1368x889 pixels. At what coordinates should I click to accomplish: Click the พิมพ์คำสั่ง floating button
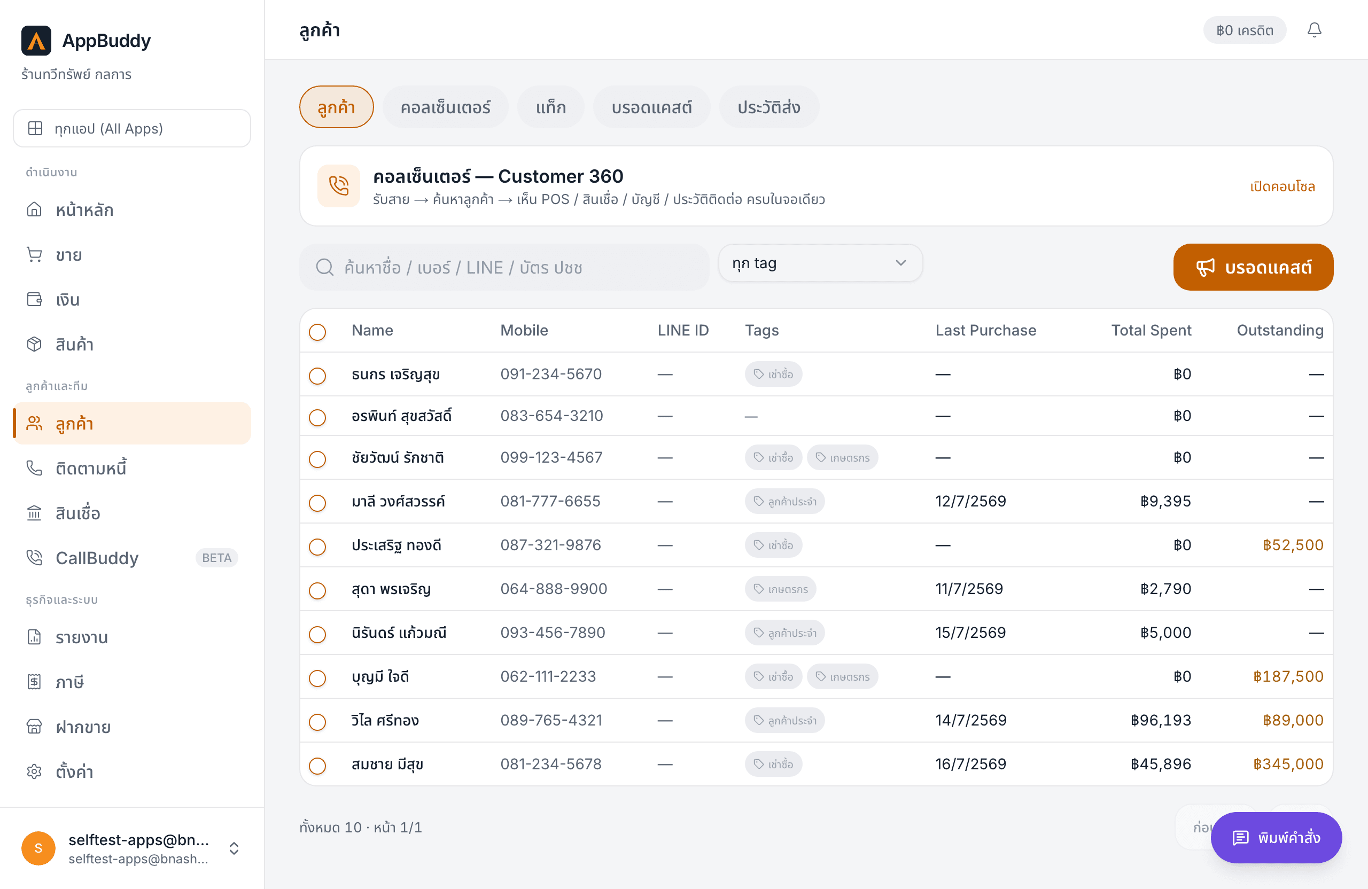tap(1276, 837)
